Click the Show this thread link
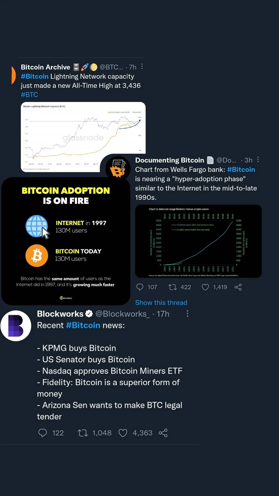Image resolution: width=279 pixels, height=496 pixels. tap(161, 303)
